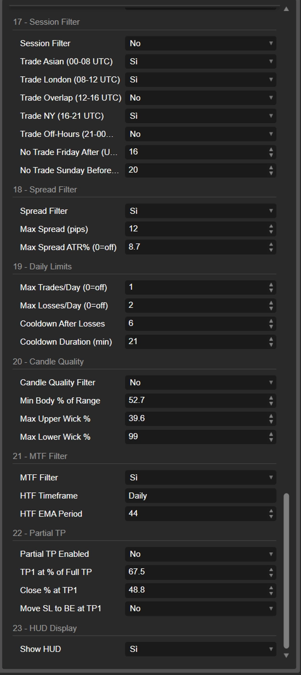Open the Move SL to BE at TP1 dropdown

200,608
